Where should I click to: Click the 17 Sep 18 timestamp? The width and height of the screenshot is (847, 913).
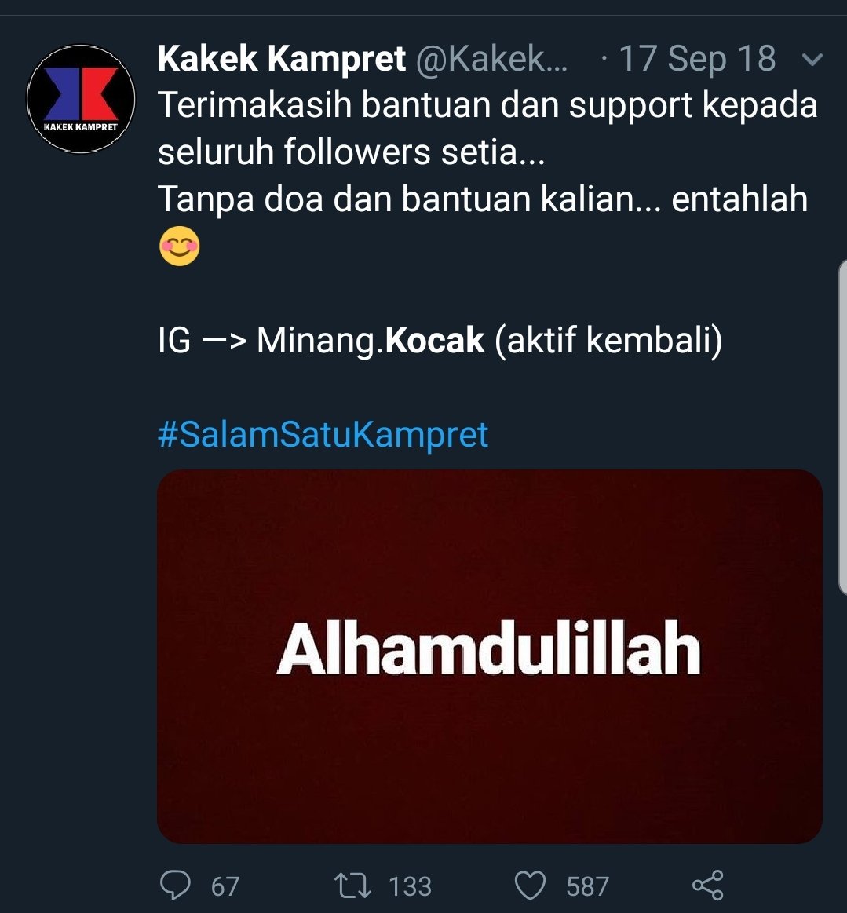(697, 58)
